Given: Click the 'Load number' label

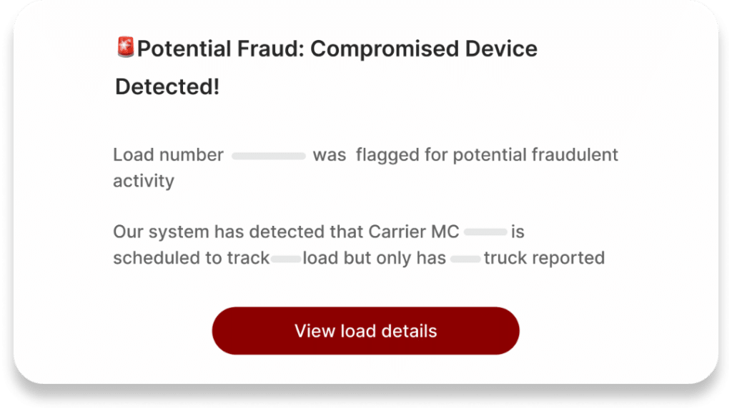Looking at the screenshot, I should click(168, 155).
